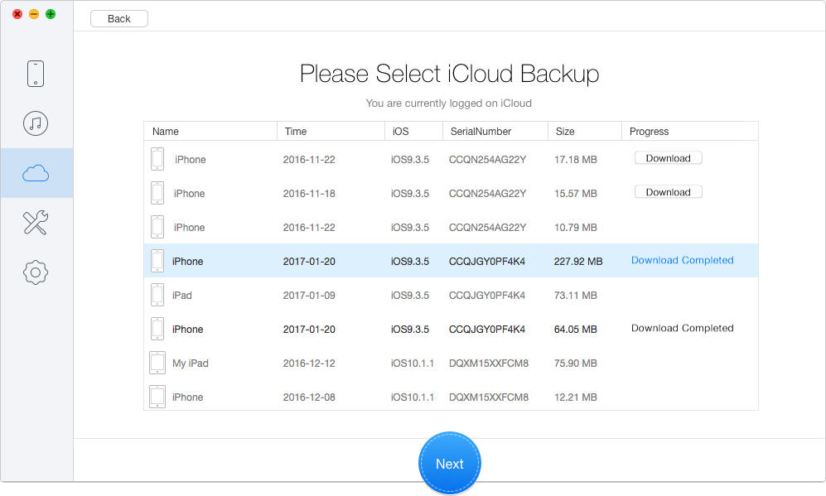The width and height of the screenshot is (826, 496).
Task: Click the yellow minimize window button
Action: pos(34,14)
